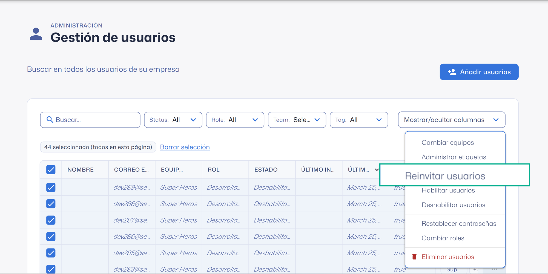Click the sort arrow on the Últim column
548x274 pixels.
click(x=377, y=170)
